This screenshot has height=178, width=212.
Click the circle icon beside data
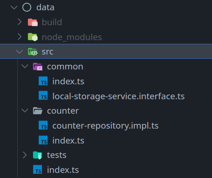tap(27, 7)
